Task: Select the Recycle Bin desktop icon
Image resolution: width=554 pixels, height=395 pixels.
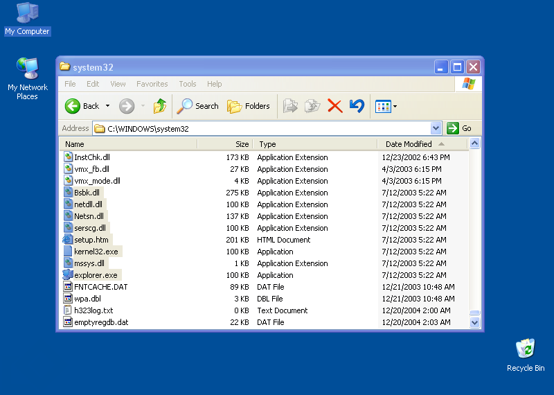Action: [526, 355]
